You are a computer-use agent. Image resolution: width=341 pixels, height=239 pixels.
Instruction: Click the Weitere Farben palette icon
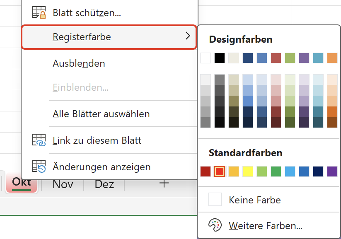click(215, 225)
